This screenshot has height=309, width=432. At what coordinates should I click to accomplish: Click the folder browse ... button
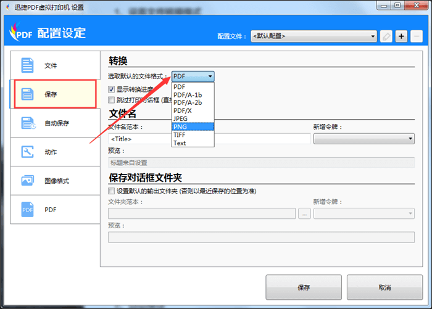[x=304, y=213]
